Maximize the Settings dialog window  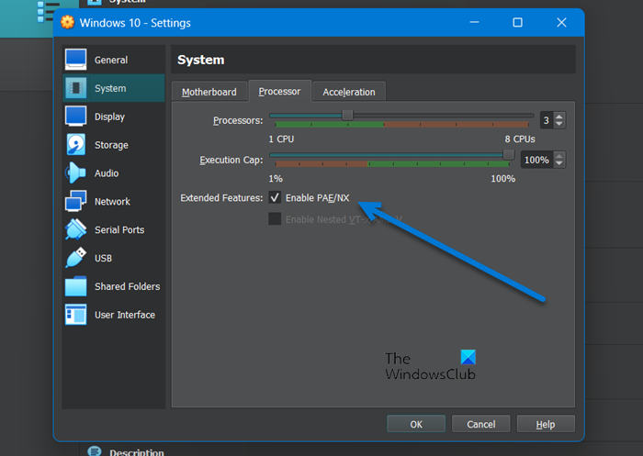517,22
